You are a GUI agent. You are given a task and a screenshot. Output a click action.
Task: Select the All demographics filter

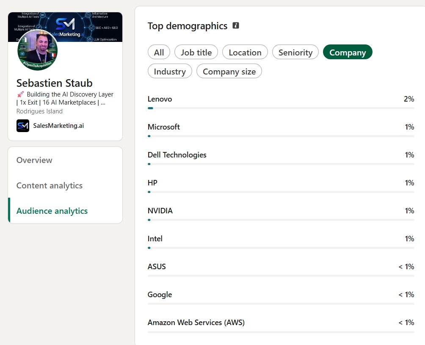pyautogui.click(x=159, y=52)
